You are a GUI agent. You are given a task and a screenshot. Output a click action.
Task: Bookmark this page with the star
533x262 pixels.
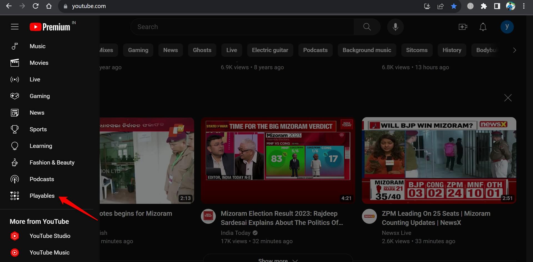click(x=454, y=6)
